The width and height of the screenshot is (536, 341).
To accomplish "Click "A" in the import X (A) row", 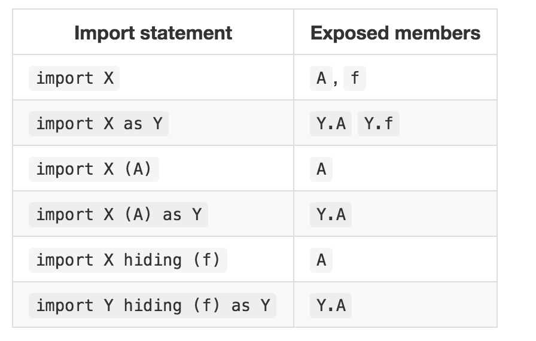I will (x=321, y=169).
